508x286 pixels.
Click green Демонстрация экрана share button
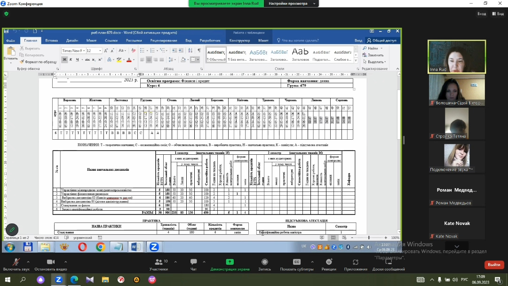(x=230, y=264)
